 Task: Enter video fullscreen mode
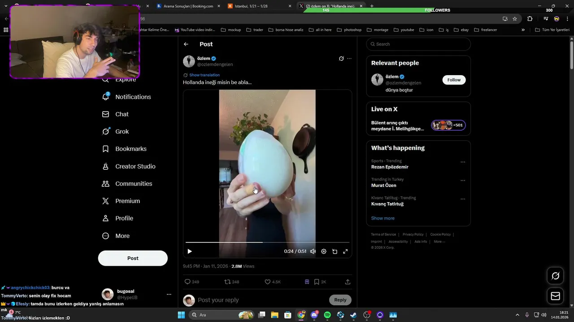coord(345,251)
